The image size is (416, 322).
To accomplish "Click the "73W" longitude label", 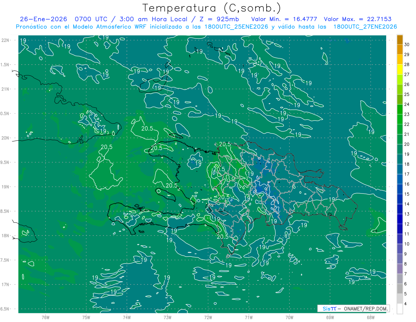I will pos(167,317).
